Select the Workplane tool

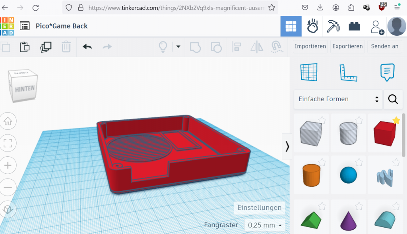click(309, 73)
